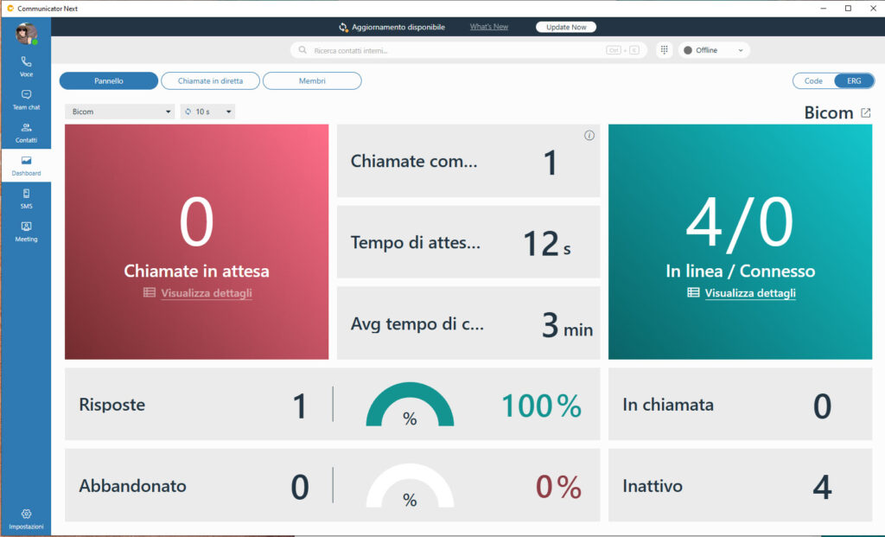Open Team chat in the sidebar
This screenshot has width=885, height=537.
pyautogui.click(x=26, y=99)
